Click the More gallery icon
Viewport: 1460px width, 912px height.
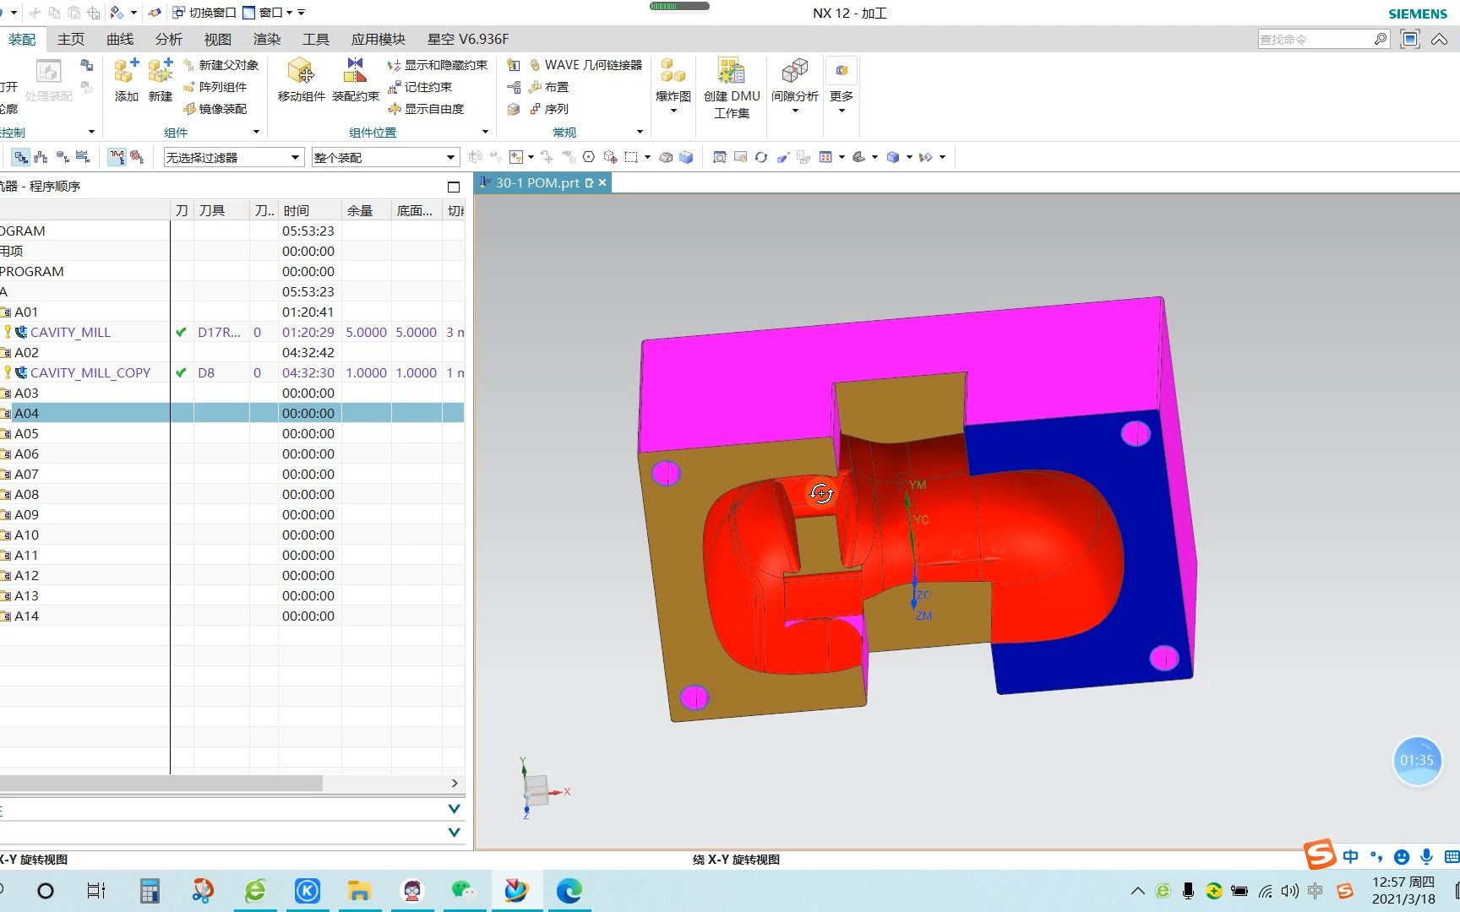click(x=842, y=71)
